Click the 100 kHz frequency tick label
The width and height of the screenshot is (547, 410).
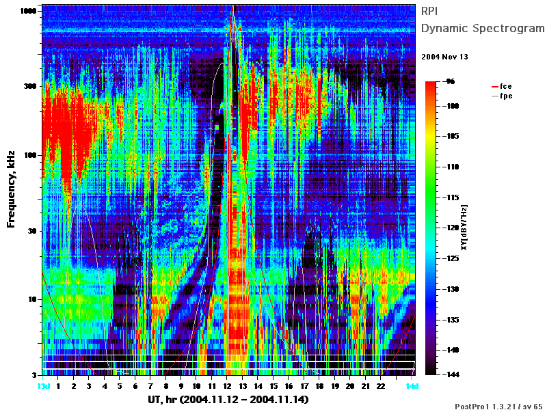[x=30, y=155]
